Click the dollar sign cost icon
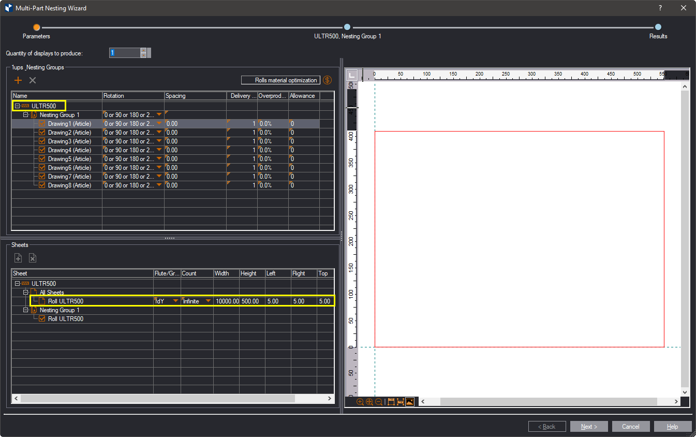 327,80
